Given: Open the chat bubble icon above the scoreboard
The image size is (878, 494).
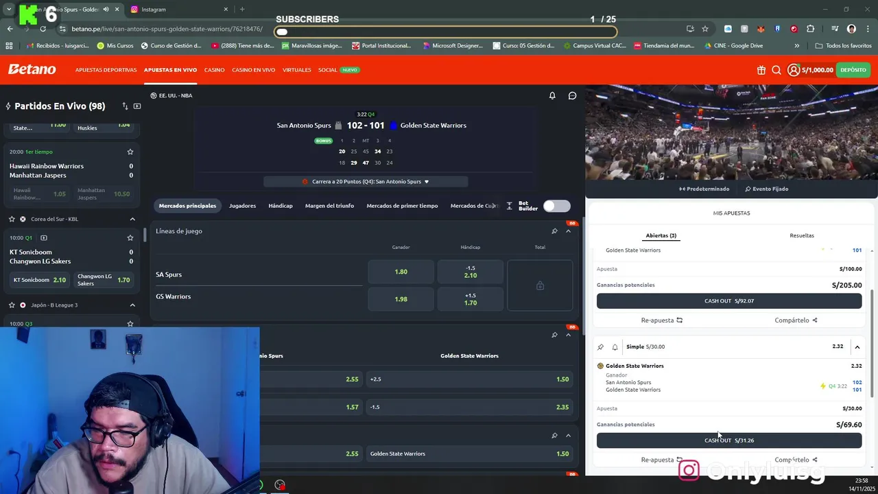Looking at the screenshot, I should tap(572, 95).
